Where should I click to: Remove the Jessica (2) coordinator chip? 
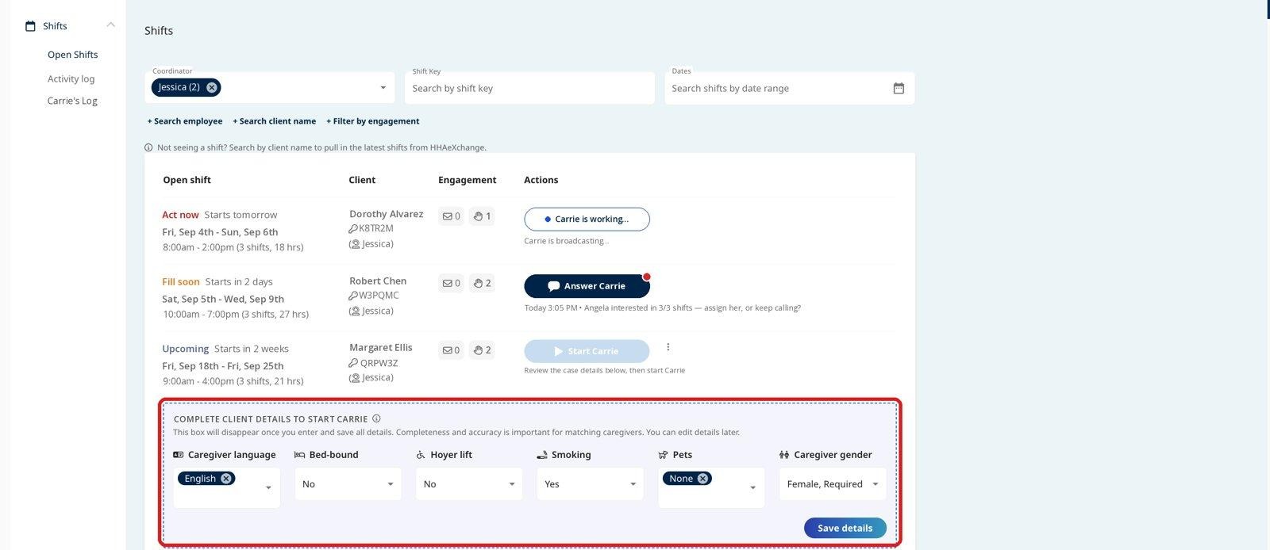(x=211, y=87)
